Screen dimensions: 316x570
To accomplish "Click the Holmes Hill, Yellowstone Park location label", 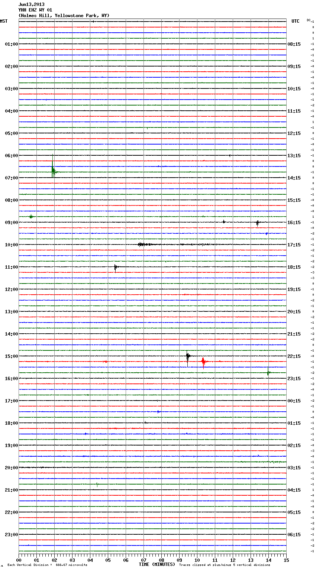I will coord(64,16).
